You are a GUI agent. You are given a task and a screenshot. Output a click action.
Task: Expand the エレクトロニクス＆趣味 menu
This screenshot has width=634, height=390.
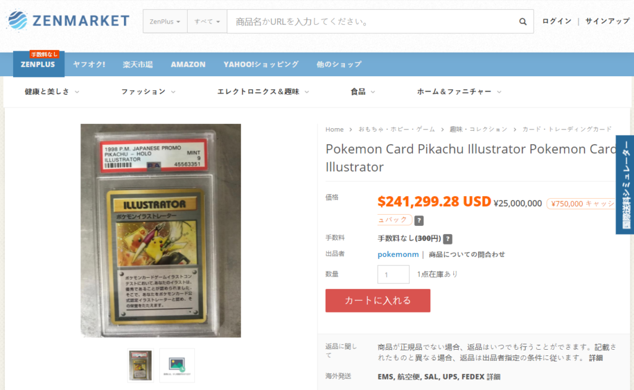[263, 92]
